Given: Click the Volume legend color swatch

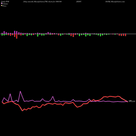Looking at the screenshot, I should click(2, 4).
